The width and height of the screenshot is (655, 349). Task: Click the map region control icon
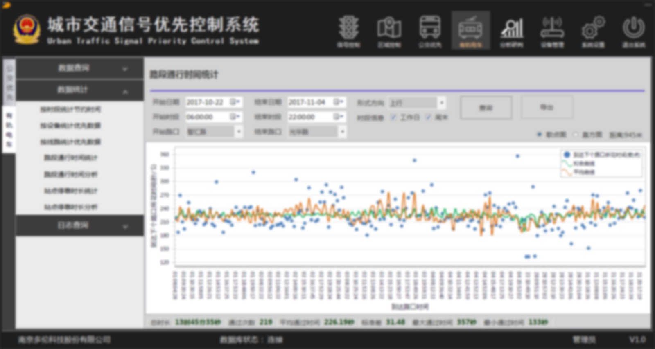[x=389, y=31]
